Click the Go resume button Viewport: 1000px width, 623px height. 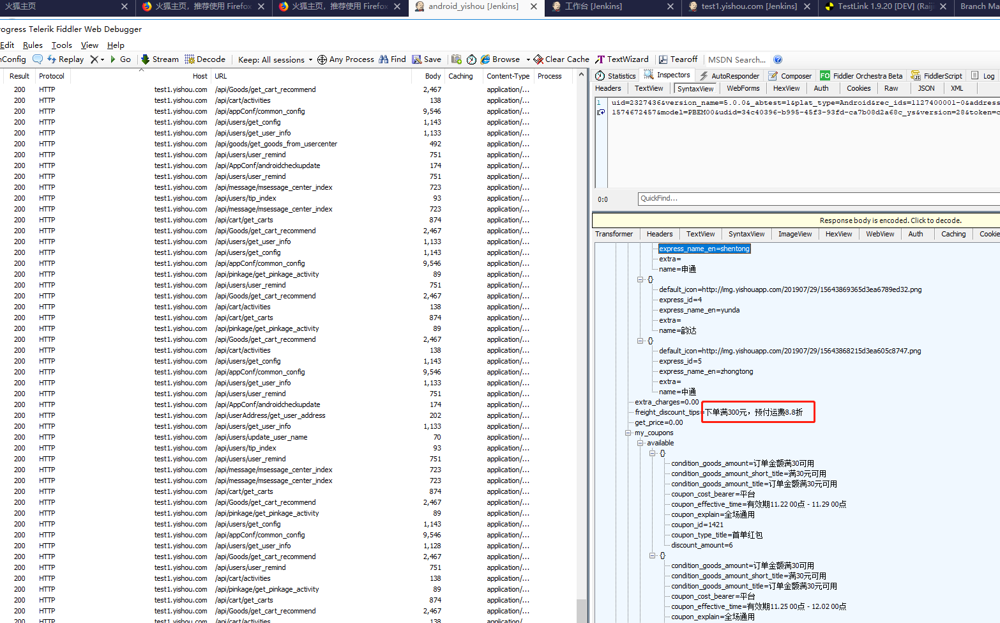click(x=120, y=59)
